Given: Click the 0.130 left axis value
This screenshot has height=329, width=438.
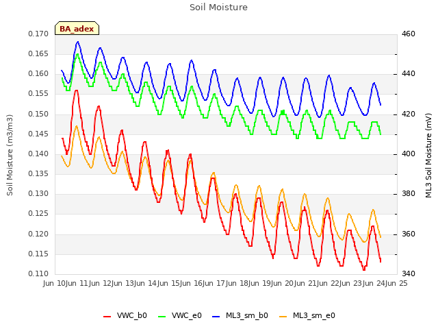Looking at the screenshot, I should click(x=38, y=193).
